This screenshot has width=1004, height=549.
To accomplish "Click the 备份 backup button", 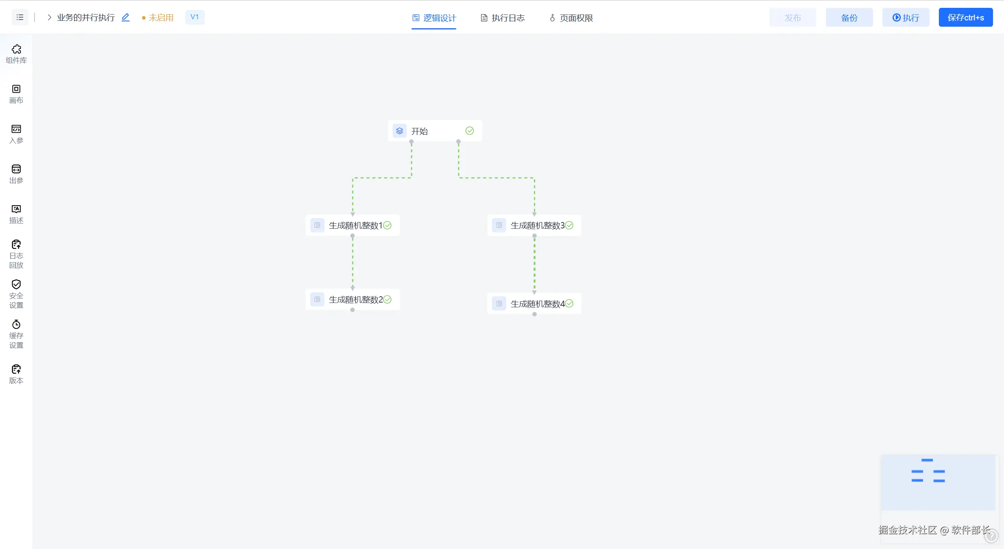I will [x=849, y=17].
